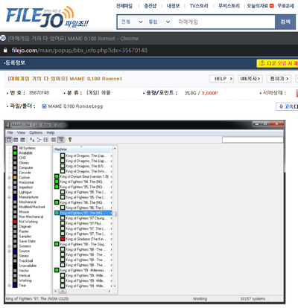Open the 충전샵 top navigation item

click(x=150, y=6)
